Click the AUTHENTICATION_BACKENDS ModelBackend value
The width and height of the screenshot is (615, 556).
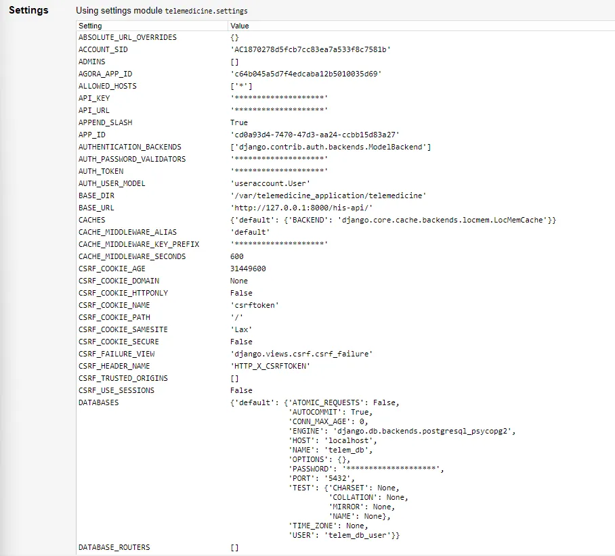coord(331,147)
